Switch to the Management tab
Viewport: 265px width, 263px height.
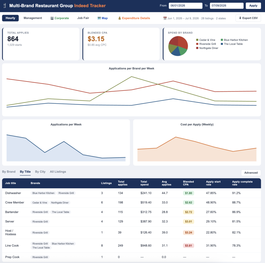click(33, 18)
